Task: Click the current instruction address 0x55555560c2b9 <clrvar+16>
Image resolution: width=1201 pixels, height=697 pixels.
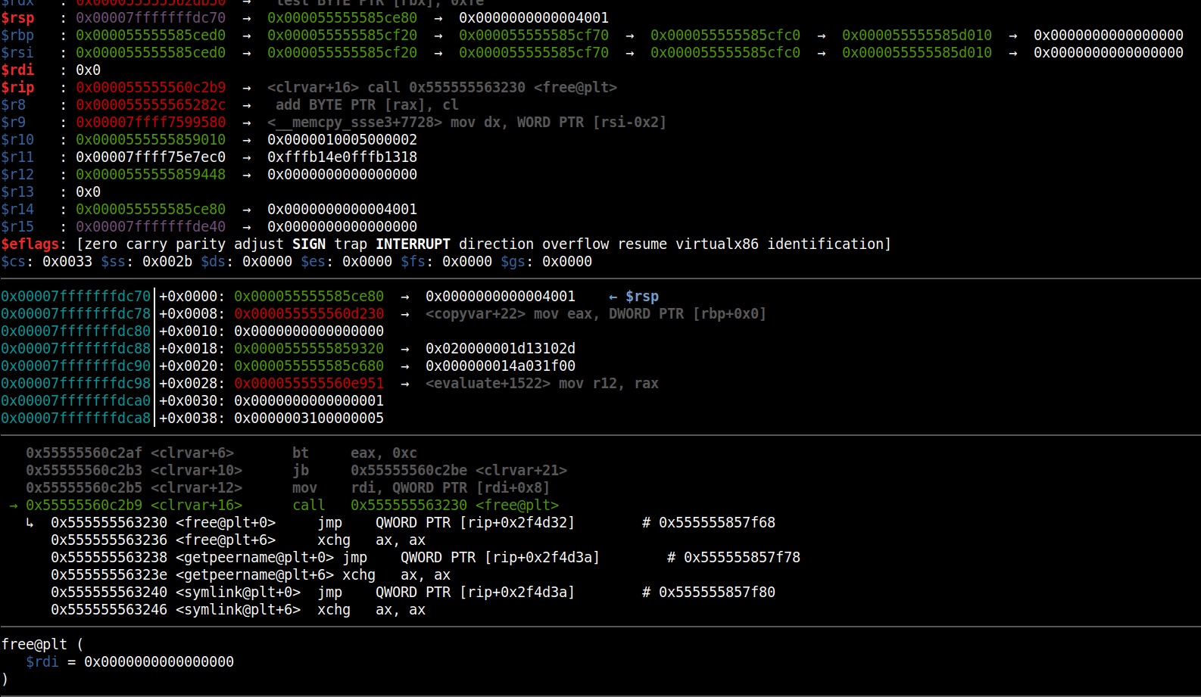Action: 134,505
